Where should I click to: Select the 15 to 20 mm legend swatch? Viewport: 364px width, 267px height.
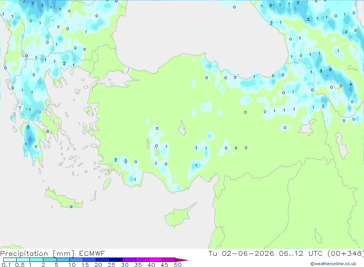pyautogui.click(x=89, y=260)
